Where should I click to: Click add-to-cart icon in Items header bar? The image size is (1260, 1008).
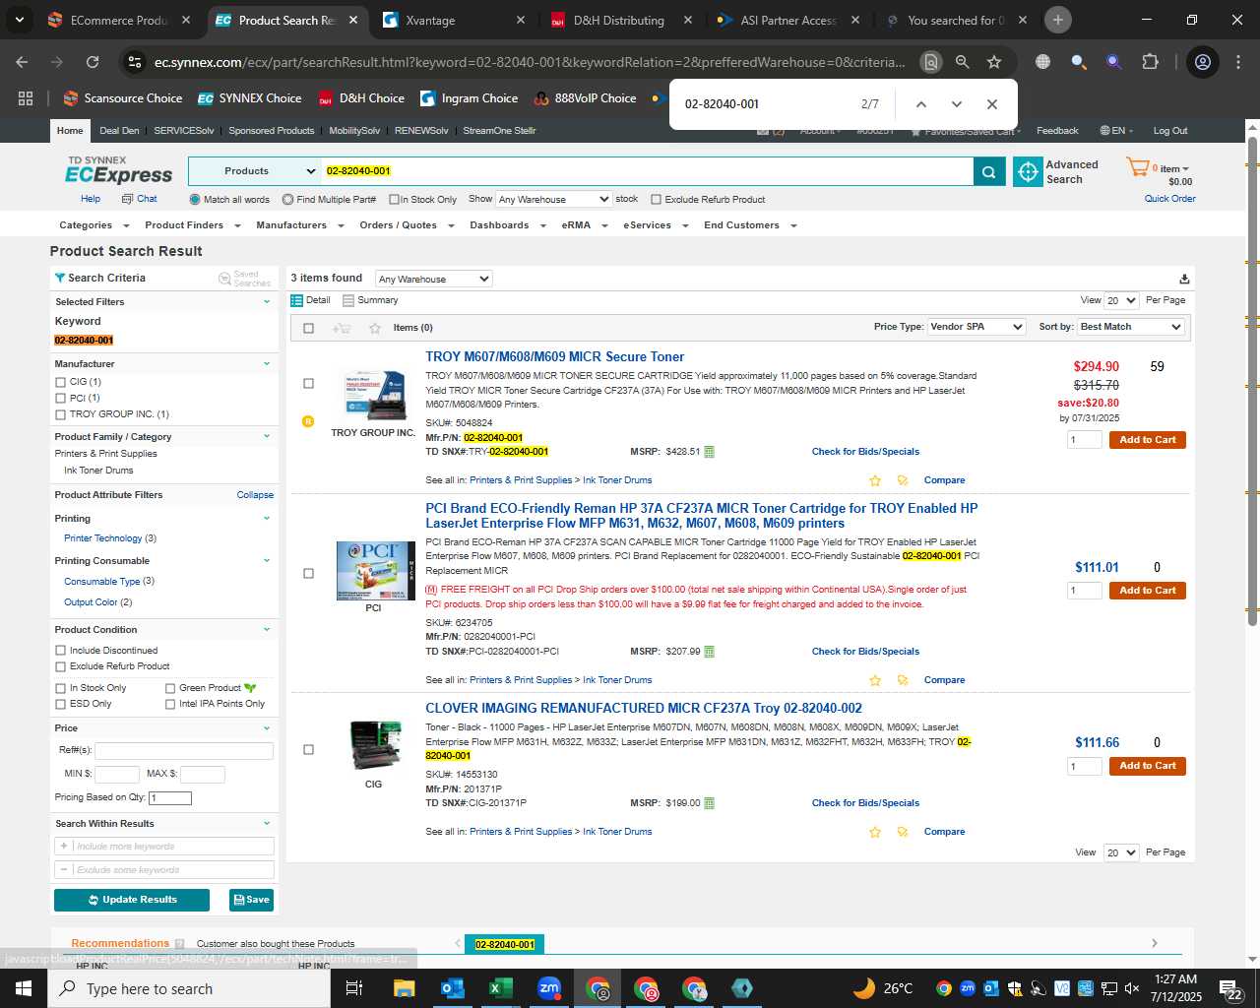pyautogui.click(x=342, y=328)
